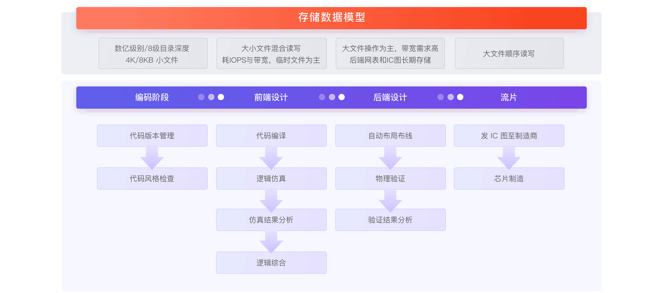This screenshot has height=293, width=663.
Task: Click the white dot after 编码阶段
Action: [x=221, y=97]
